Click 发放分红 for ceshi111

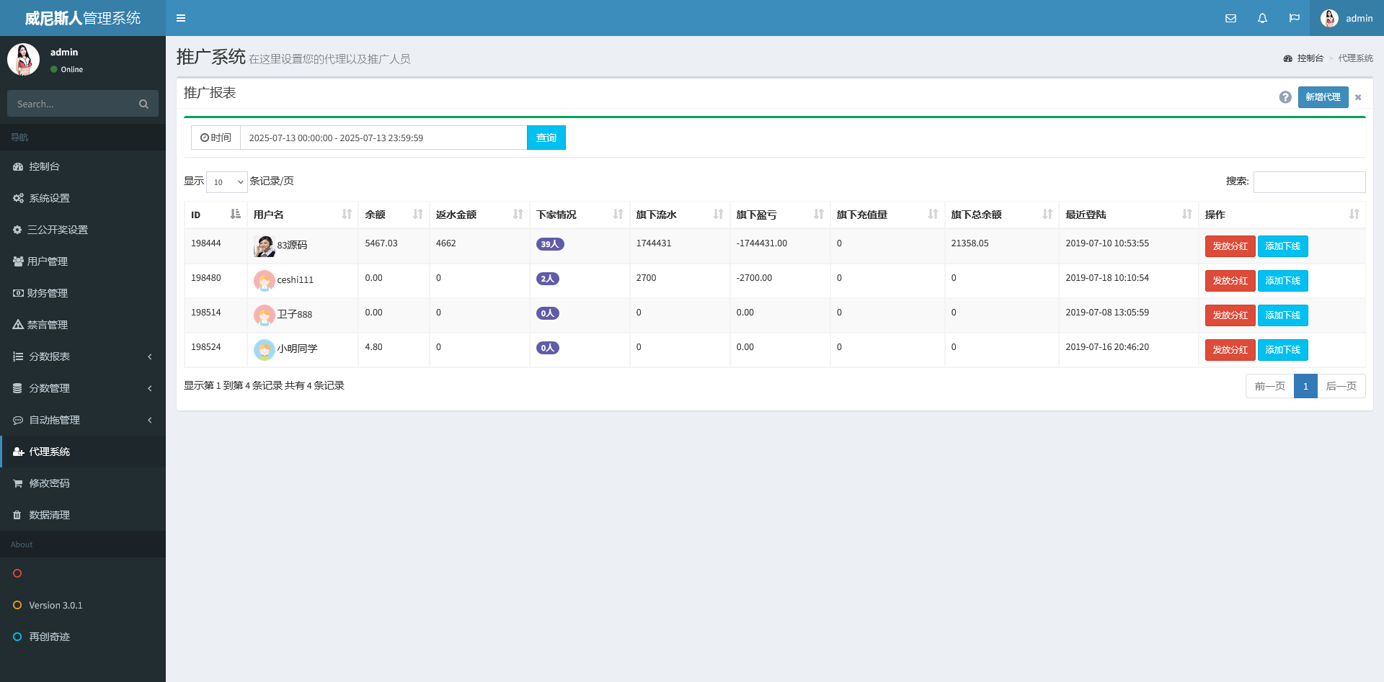click(x=1230, y=281)
